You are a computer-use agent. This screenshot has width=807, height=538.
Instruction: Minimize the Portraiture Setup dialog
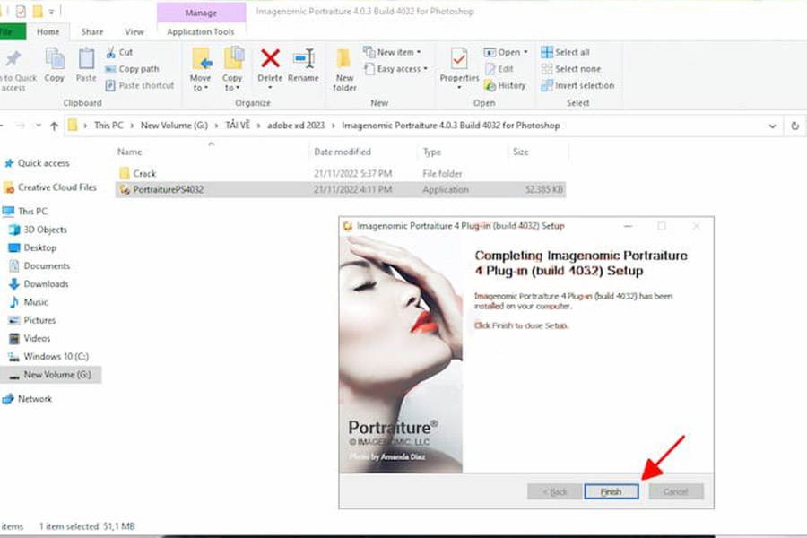pyautogui.click(x=628, y=226)
